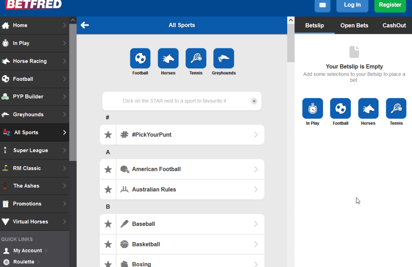The height and width of the screenshot is (267, 412).
Task: Favourite Australian Rules with its star
Action: [x=108, y=189]
